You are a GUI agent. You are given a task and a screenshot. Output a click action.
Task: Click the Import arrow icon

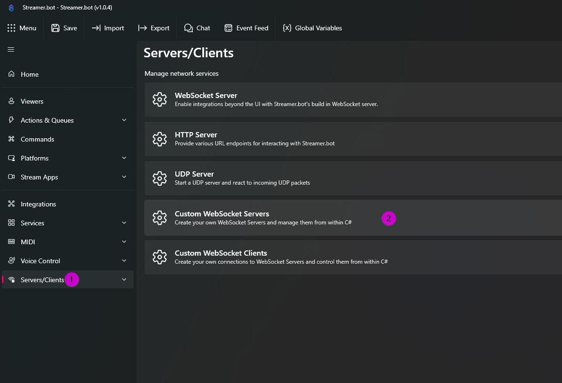96,28
